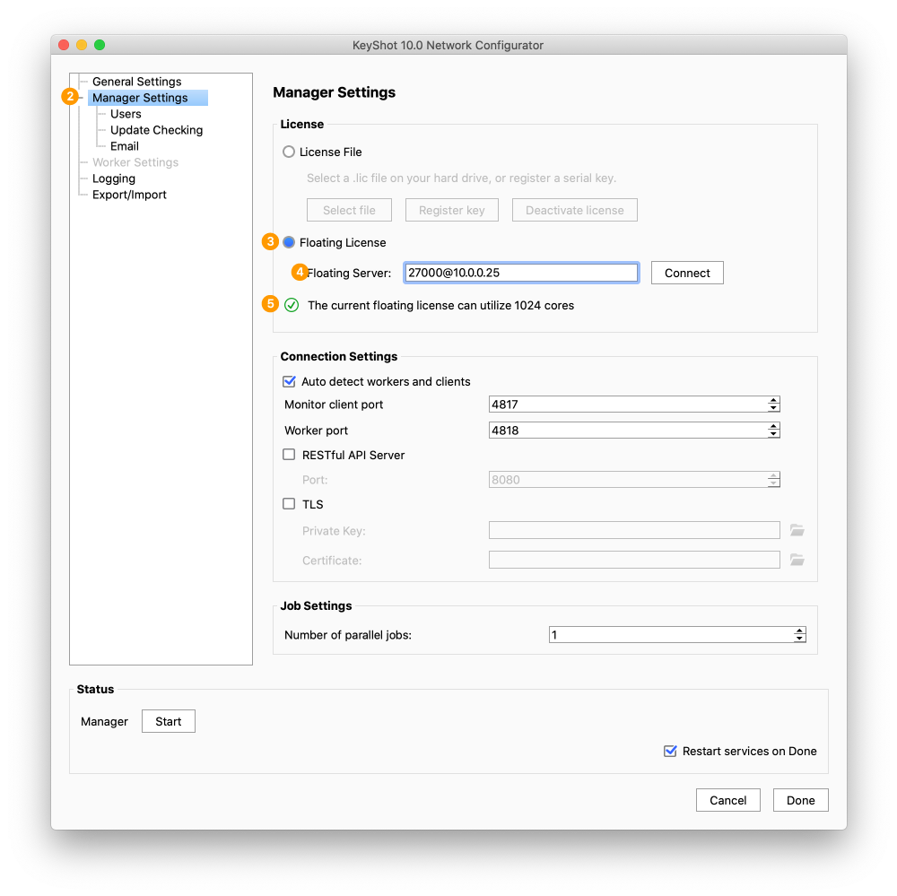The width and height of the screenshot is (897, 896).
Task: Start the Manager service
Action: 169,721
